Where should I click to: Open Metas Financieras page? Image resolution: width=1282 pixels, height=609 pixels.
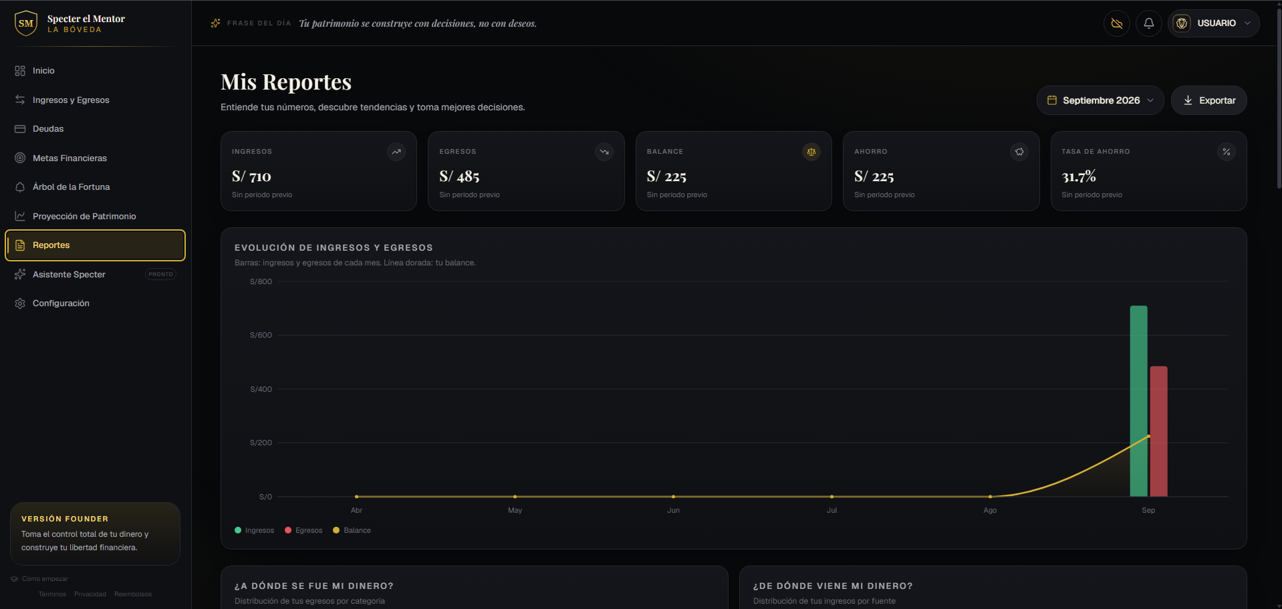(95, 158)
